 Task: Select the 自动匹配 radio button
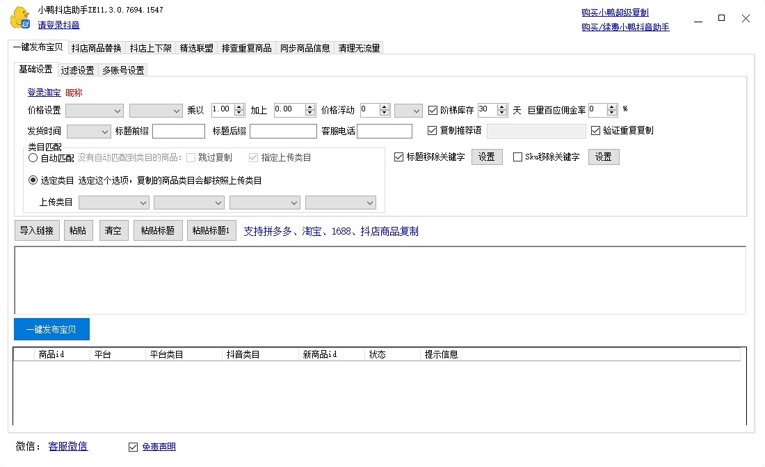pyautogui.click(x=33, y=158)
